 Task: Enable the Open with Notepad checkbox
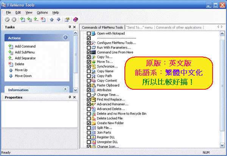89,34
